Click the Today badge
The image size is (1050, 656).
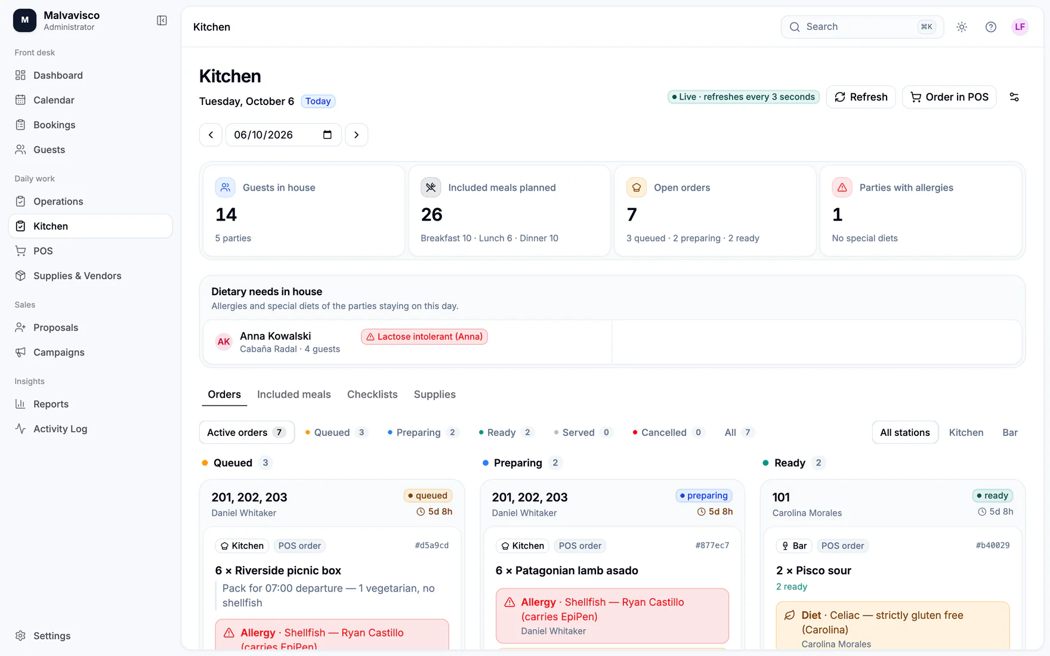pyautogui.click(x=318, y=101)
